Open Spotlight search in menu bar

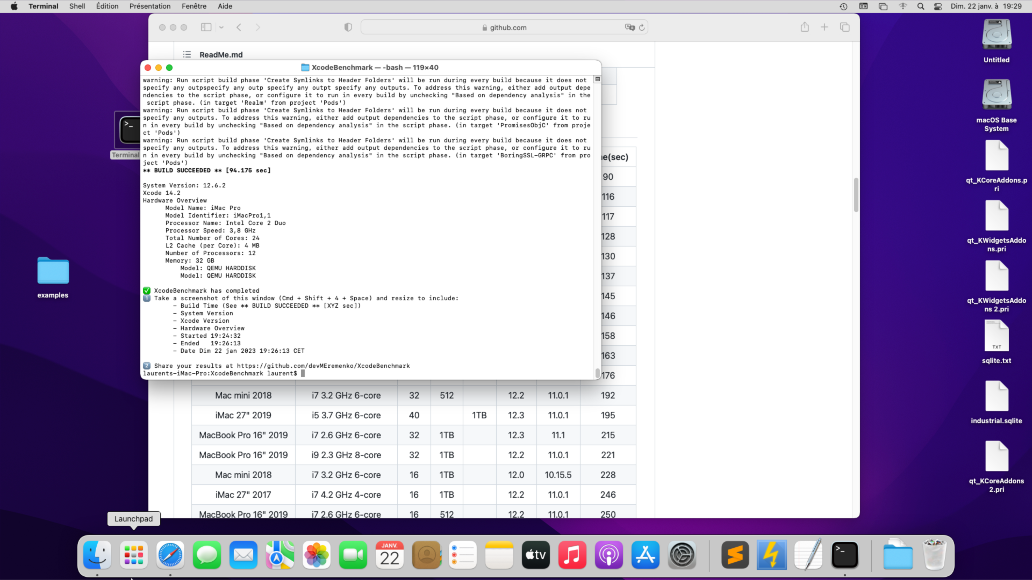coord(921,6)
